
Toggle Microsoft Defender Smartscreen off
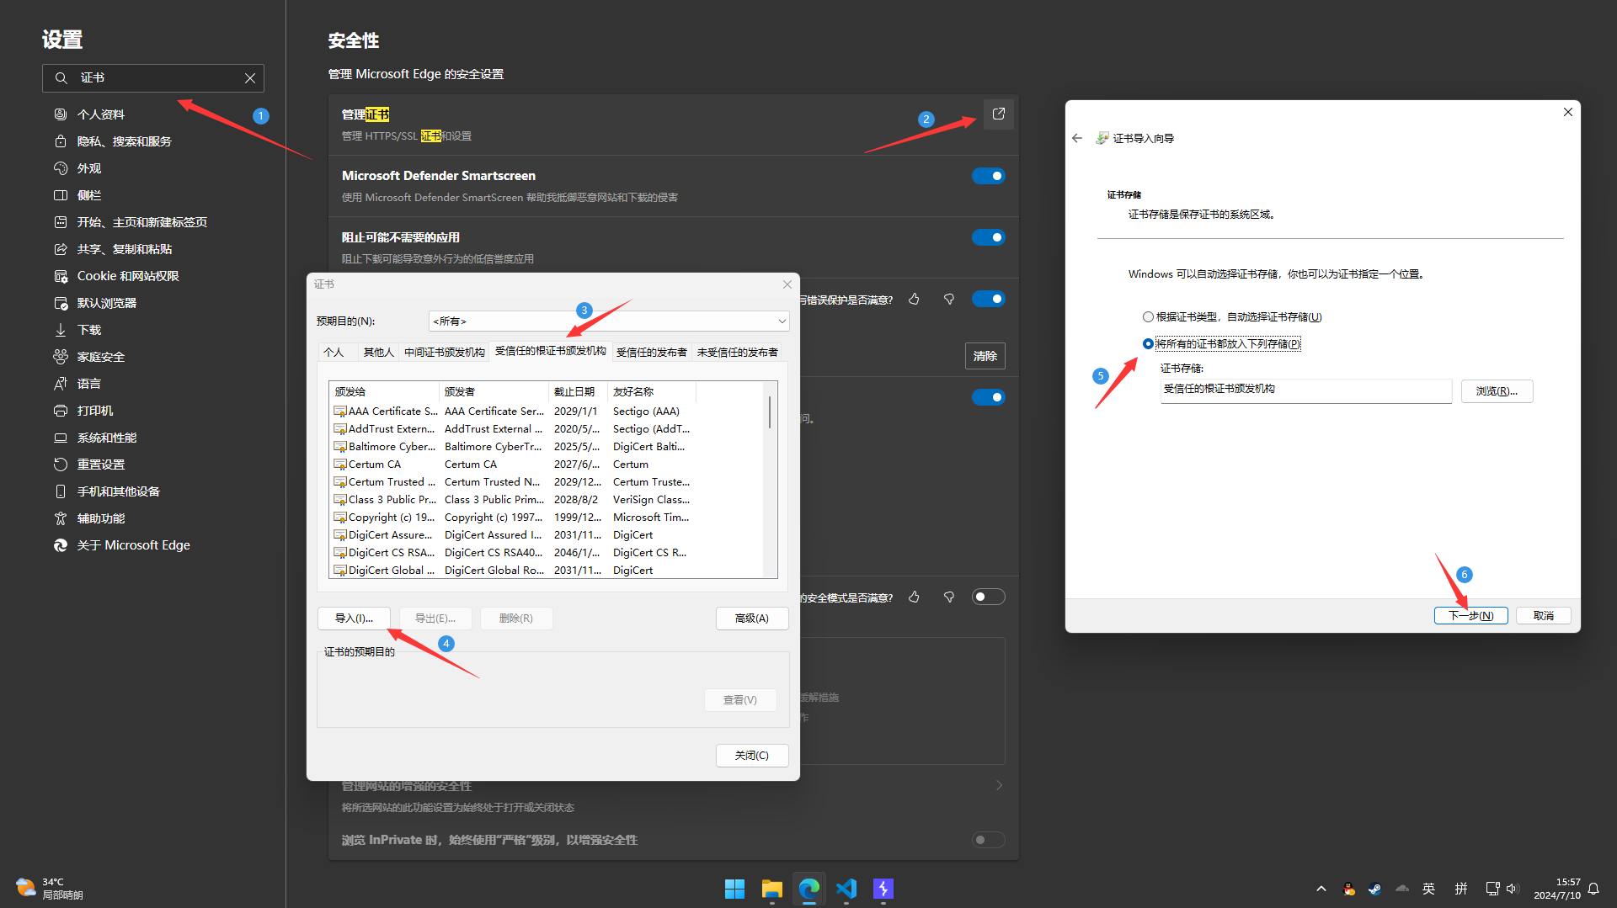coord(988,176)
